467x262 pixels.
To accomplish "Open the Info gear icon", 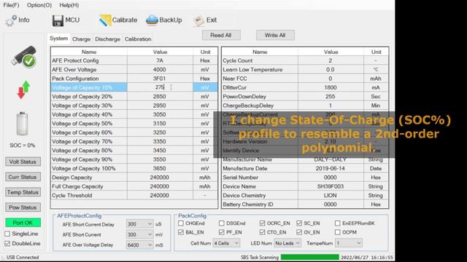I will click(x=11, y=20).
